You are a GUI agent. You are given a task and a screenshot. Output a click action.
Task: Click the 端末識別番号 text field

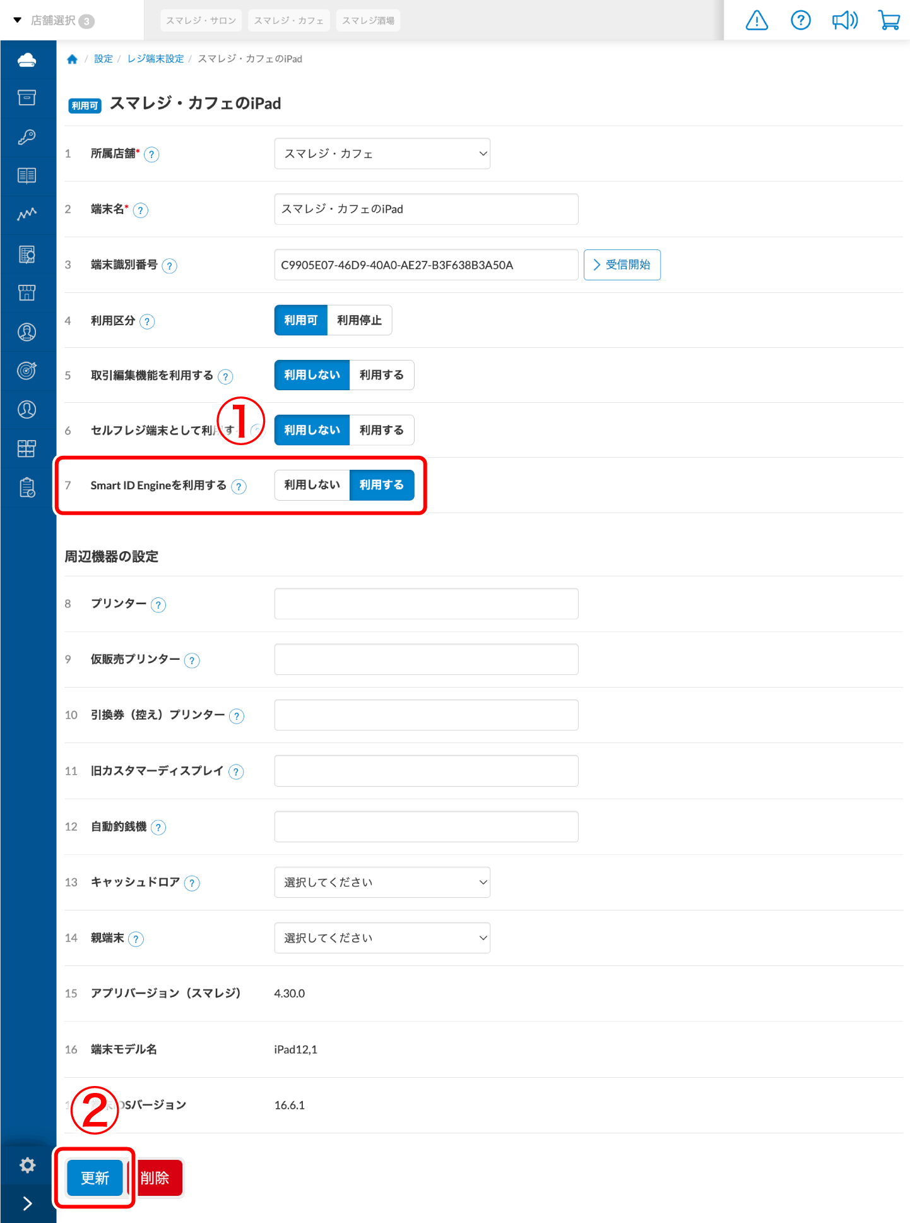427,265
